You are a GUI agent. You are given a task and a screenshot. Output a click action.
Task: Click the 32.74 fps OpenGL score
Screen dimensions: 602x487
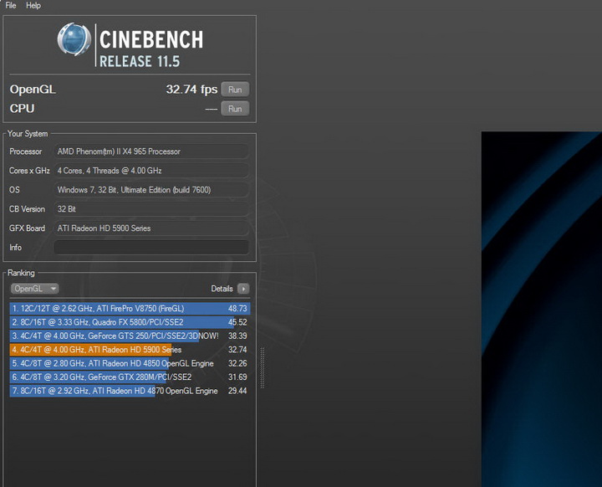[191, 90]
